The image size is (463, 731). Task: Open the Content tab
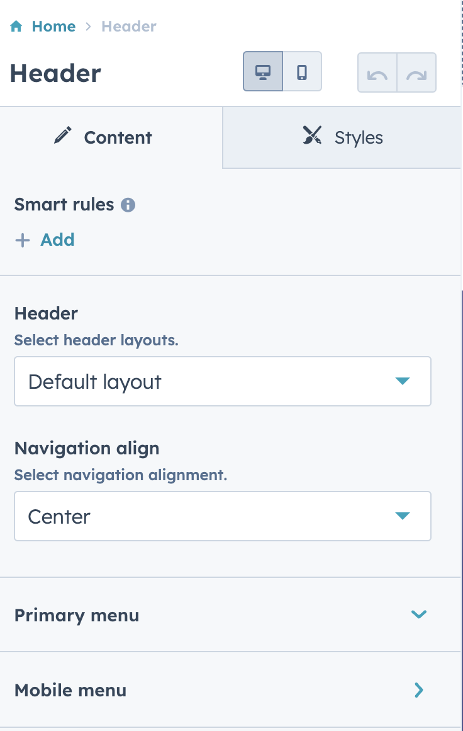point(111,137)
